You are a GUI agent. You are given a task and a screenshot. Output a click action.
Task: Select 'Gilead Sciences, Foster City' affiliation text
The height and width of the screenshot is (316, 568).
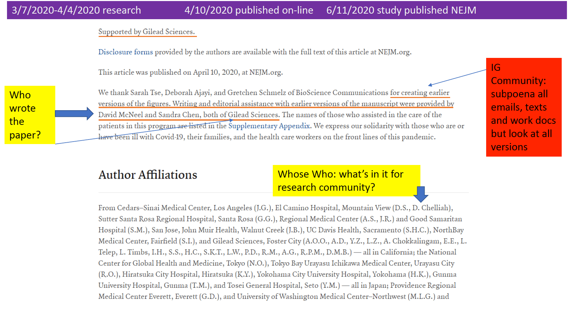pos(257,241)
